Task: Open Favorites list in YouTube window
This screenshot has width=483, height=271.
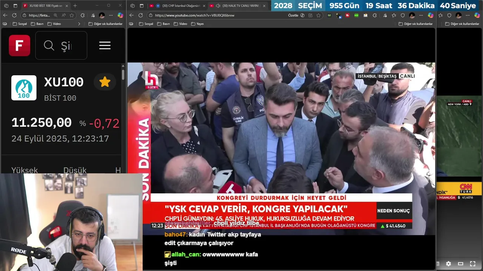Action: click(x=394, y=15)
